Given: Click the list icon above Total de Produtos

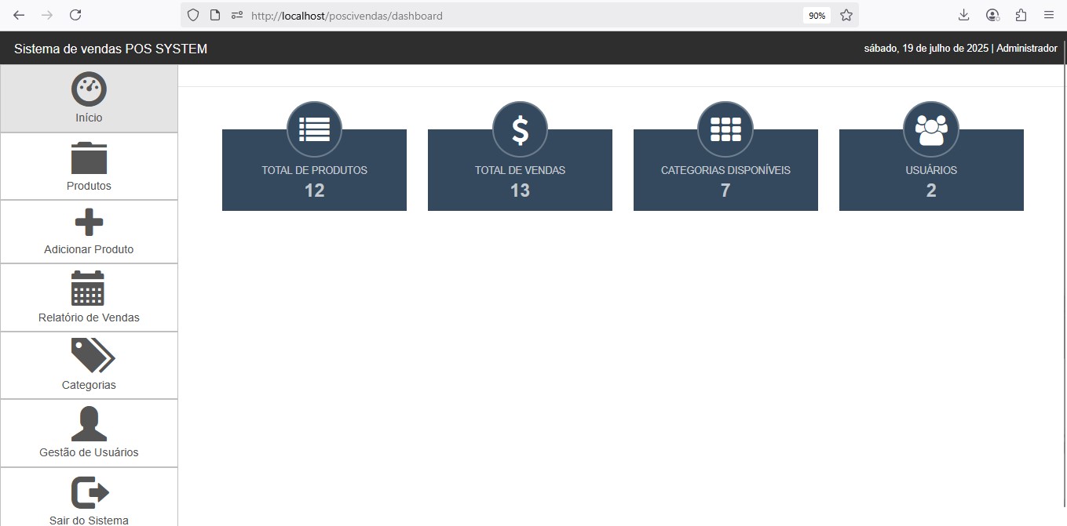Looking at the screenshot, I should (313, 129).
